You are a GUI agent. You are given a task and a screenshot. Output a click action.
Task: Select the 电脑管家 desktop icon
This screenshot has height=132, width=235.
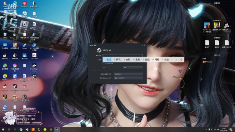click(x=5, y=108)
